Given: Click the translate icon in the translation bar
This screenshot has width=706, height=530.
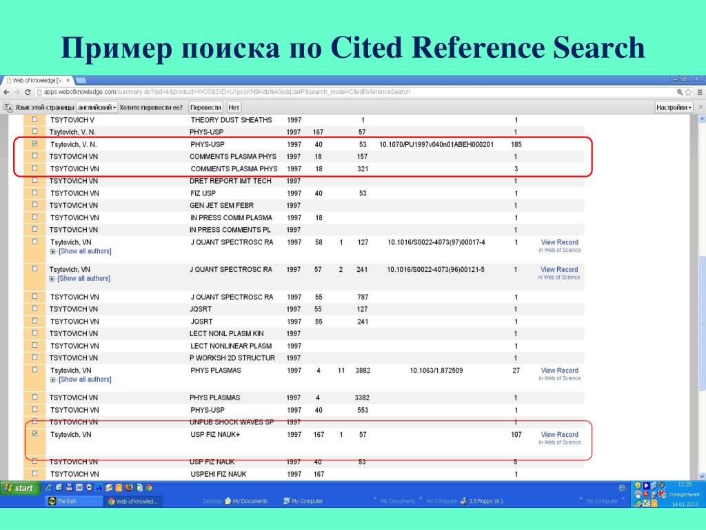Looking at the screenshot, I should (8, 107).
